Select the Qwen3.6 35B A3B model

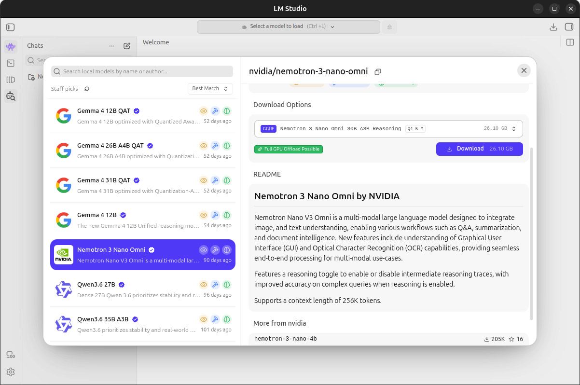(143, 324)
